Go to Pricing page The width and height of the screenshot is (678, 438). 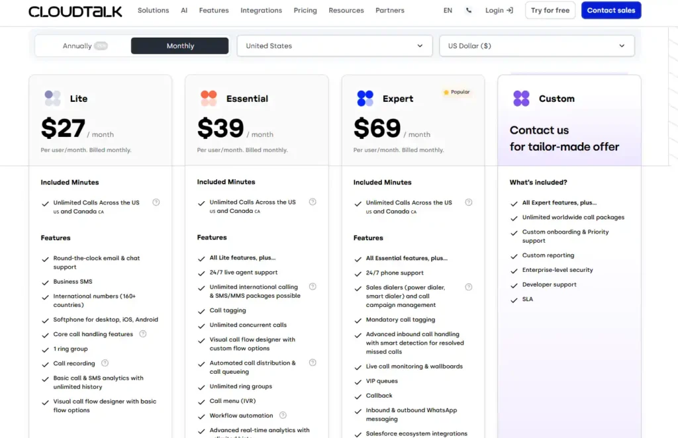[305, 11]
